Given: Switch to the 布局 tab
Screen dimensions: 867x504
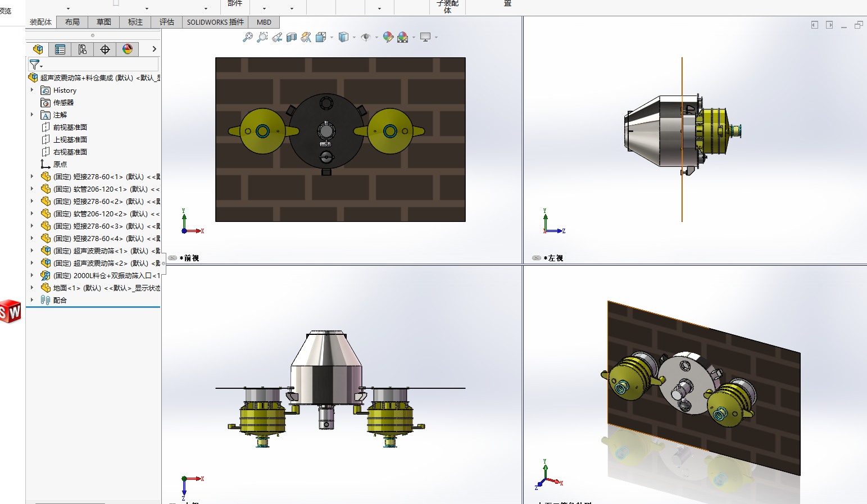Looking at the screenshot, I should [72, 22].
